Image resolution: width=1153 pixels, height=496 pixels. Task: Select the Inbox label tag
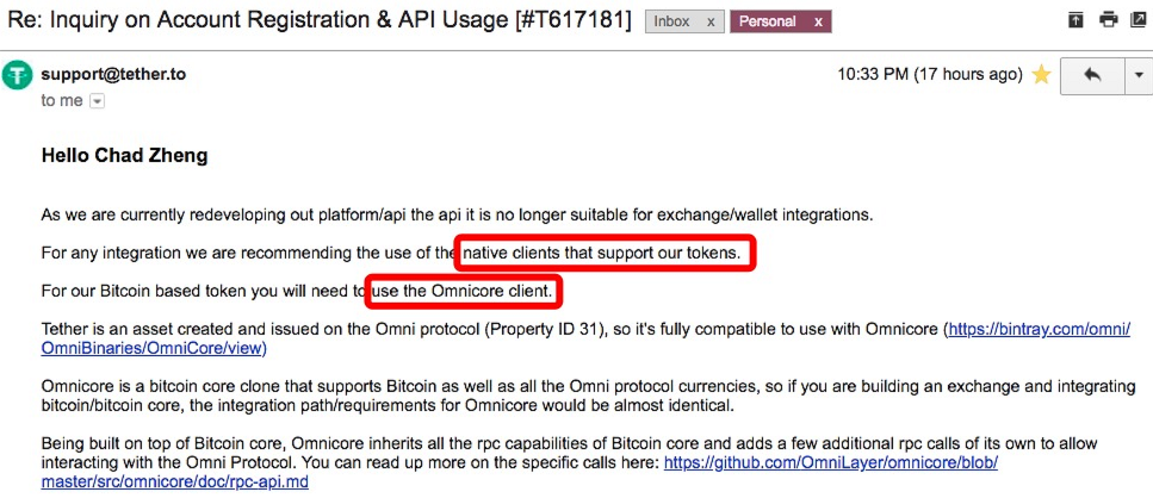(671, 21)
